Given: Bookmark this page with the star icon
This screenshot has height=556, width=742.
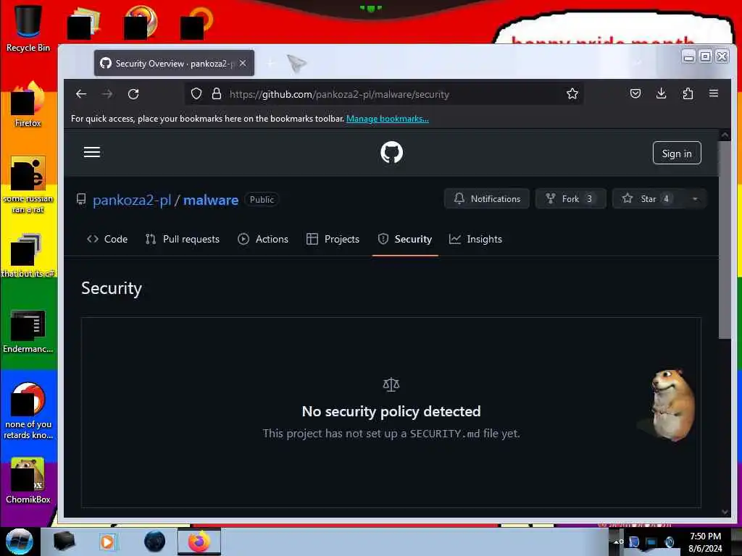Looking at the screenshot, I should coord(572,93).
